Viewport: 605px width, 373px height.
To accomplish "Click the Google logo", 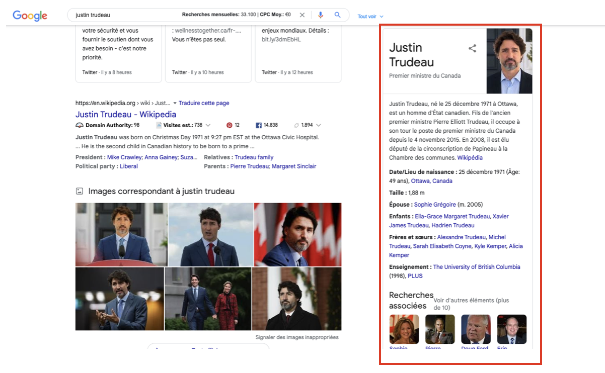I will 30,16.
